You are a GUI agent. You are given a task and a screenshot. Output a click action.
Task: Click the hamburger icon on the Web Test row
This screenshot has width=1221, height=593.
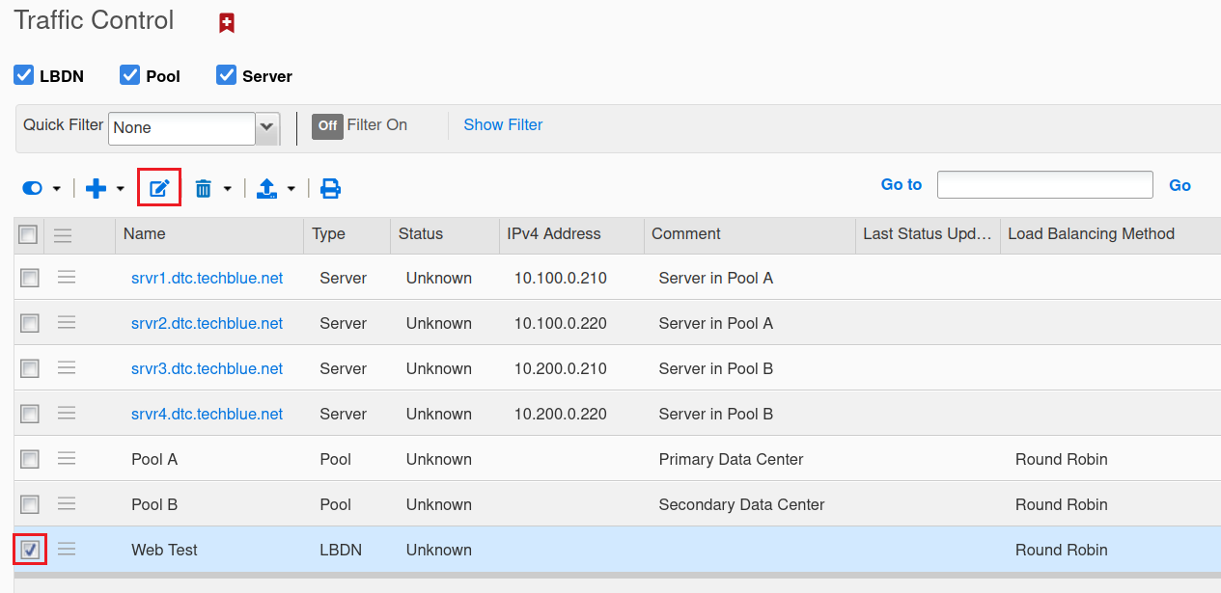66,549
